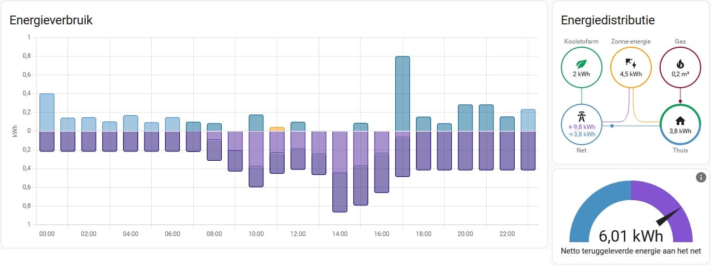Click the house icon in Thuis circle
This screenshot has height=266, width=711.
pyautogui.click(x=680, y=121)
